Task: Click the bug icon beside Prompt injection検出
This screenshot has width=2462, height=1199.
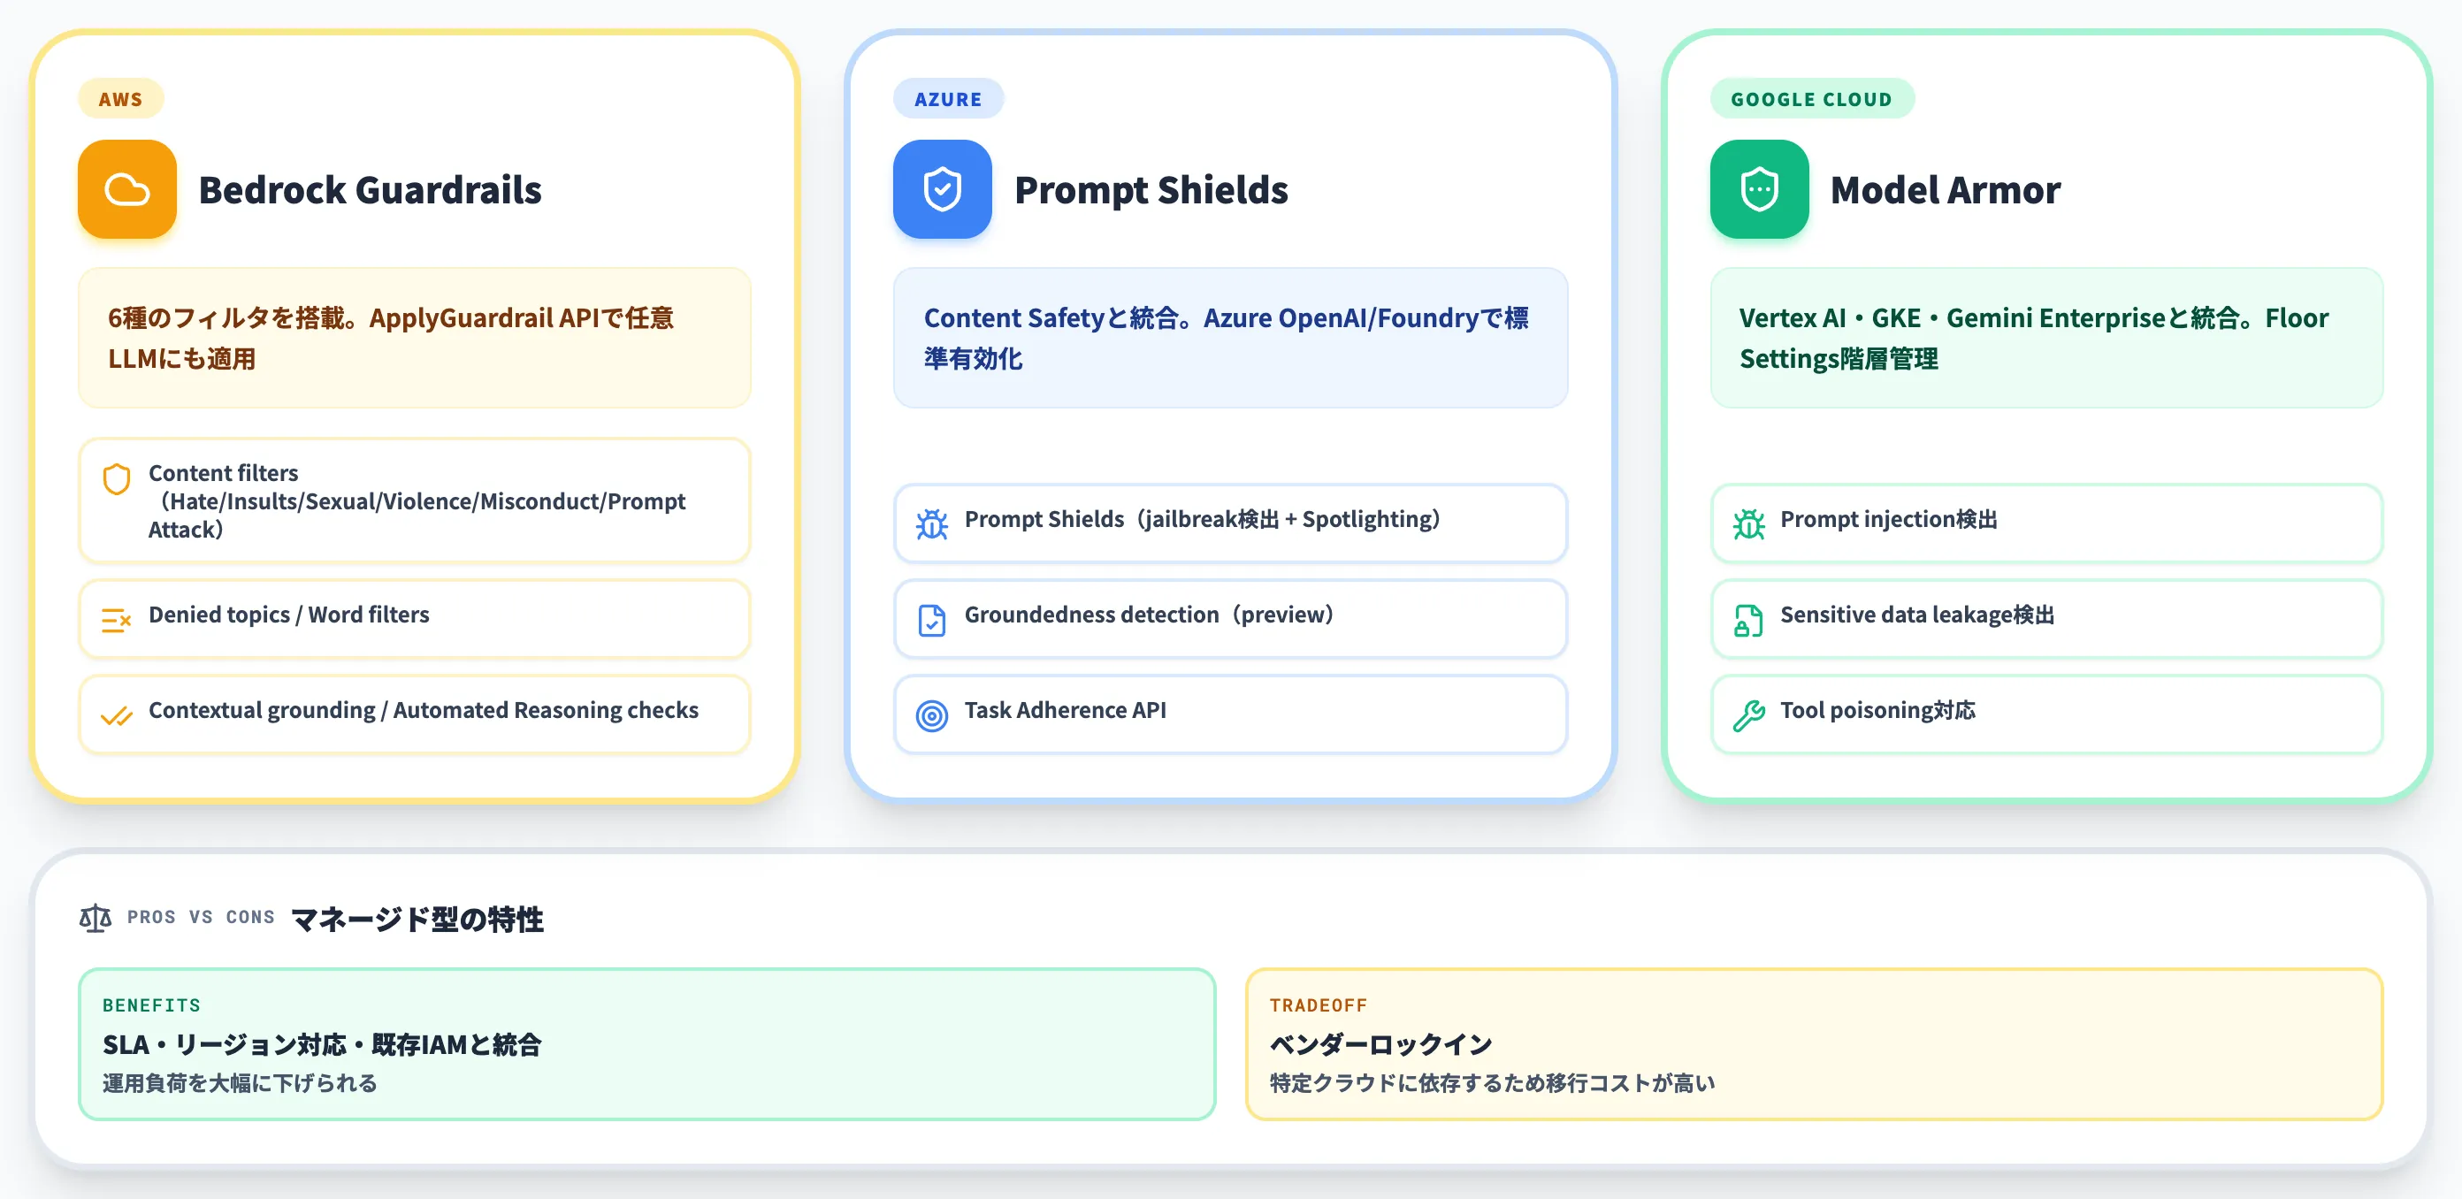Action: (x=1749, y=523)
